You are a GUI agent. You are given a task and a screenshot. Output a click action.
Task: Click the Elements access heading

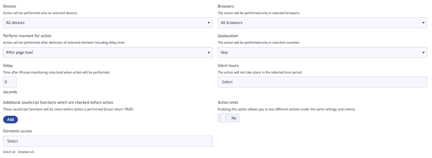pos(18,131)
